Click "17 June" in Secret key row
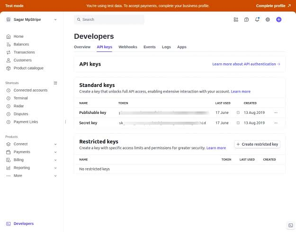 click(x=222, y=123)
